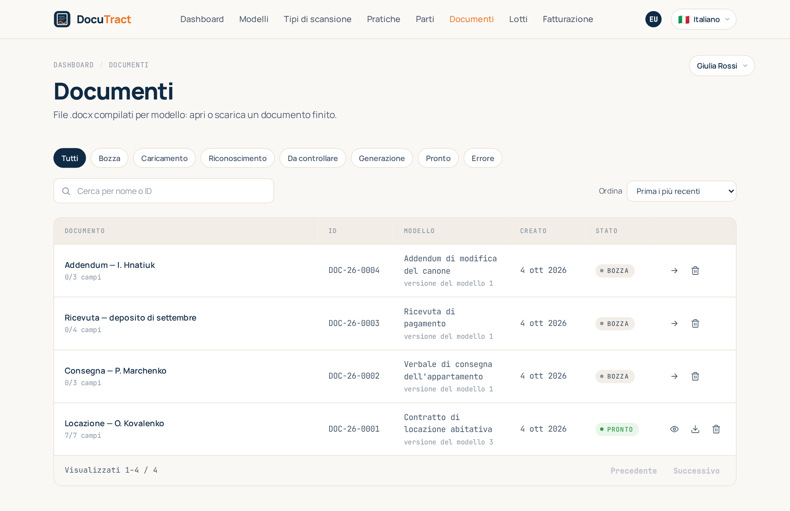This screenshot has height=511, width=790.
Task: Click Contratto di locazione abitativa model name
Action: pyautogui.click(x=448, y=423)
